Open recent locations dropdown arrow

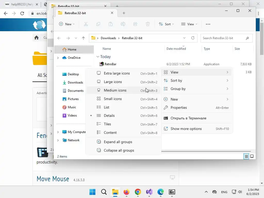76,38
